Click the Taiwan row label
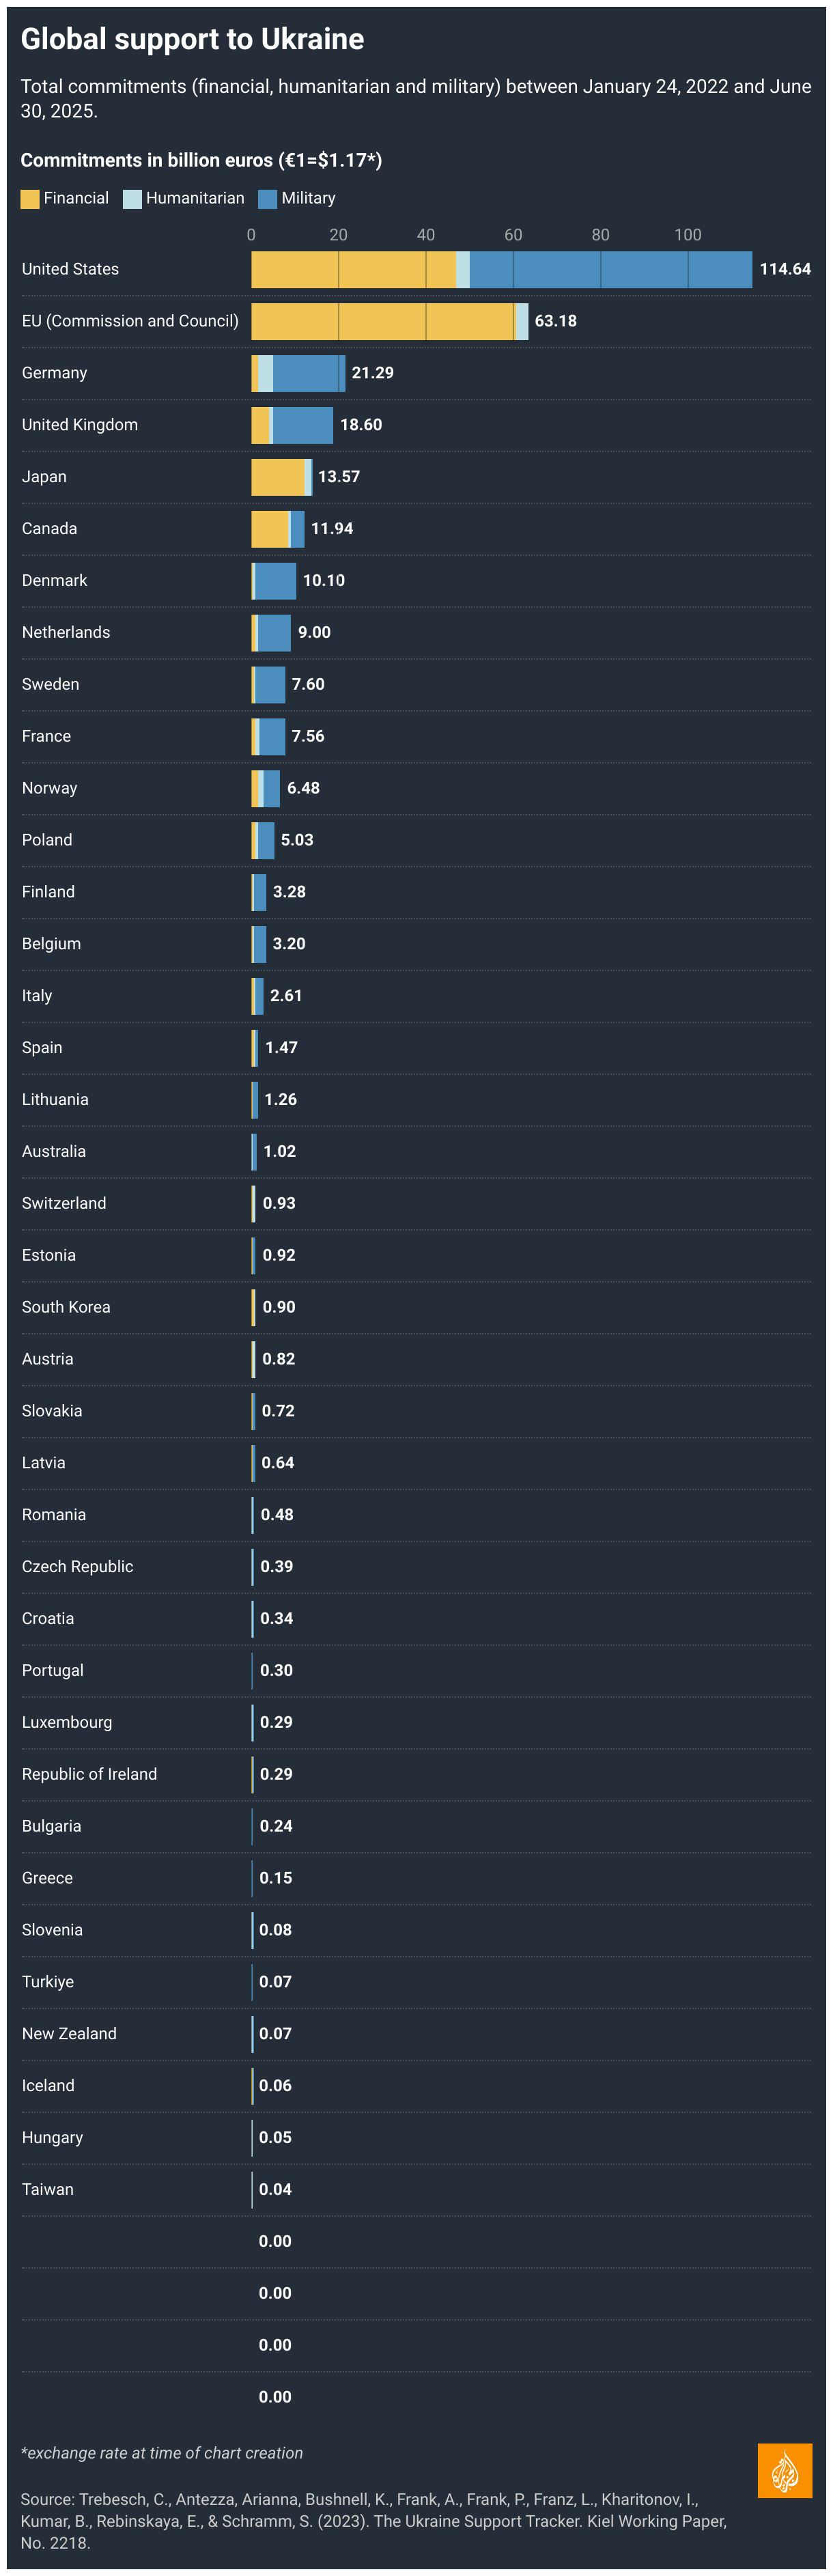 48,2189
